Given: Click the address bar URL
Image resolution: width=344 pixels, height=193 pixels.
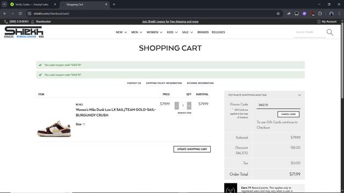Looking at the screenshot, I should 52,13.
